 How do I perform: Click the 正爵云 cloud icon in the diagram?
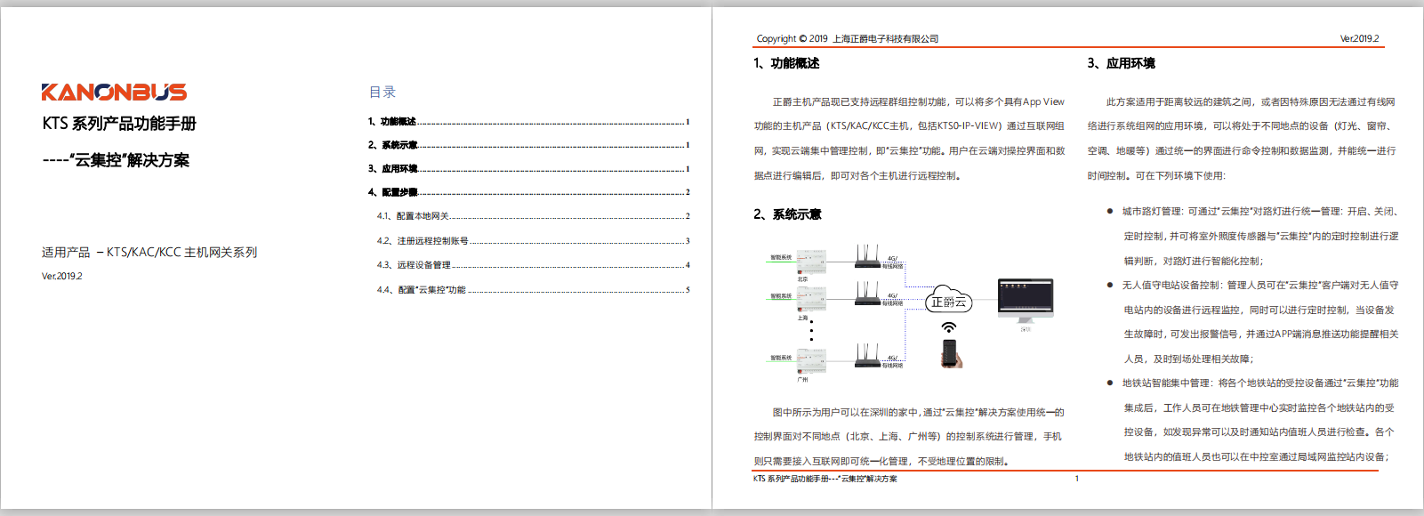click(948, 302)
